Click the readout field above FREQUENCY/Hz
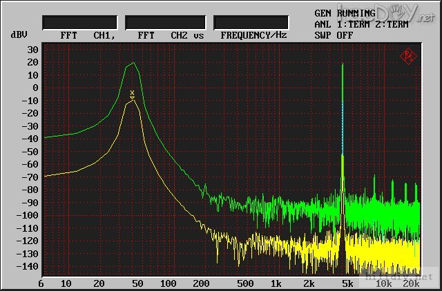The width and height of the screenshot is (442, 291). 251,23
